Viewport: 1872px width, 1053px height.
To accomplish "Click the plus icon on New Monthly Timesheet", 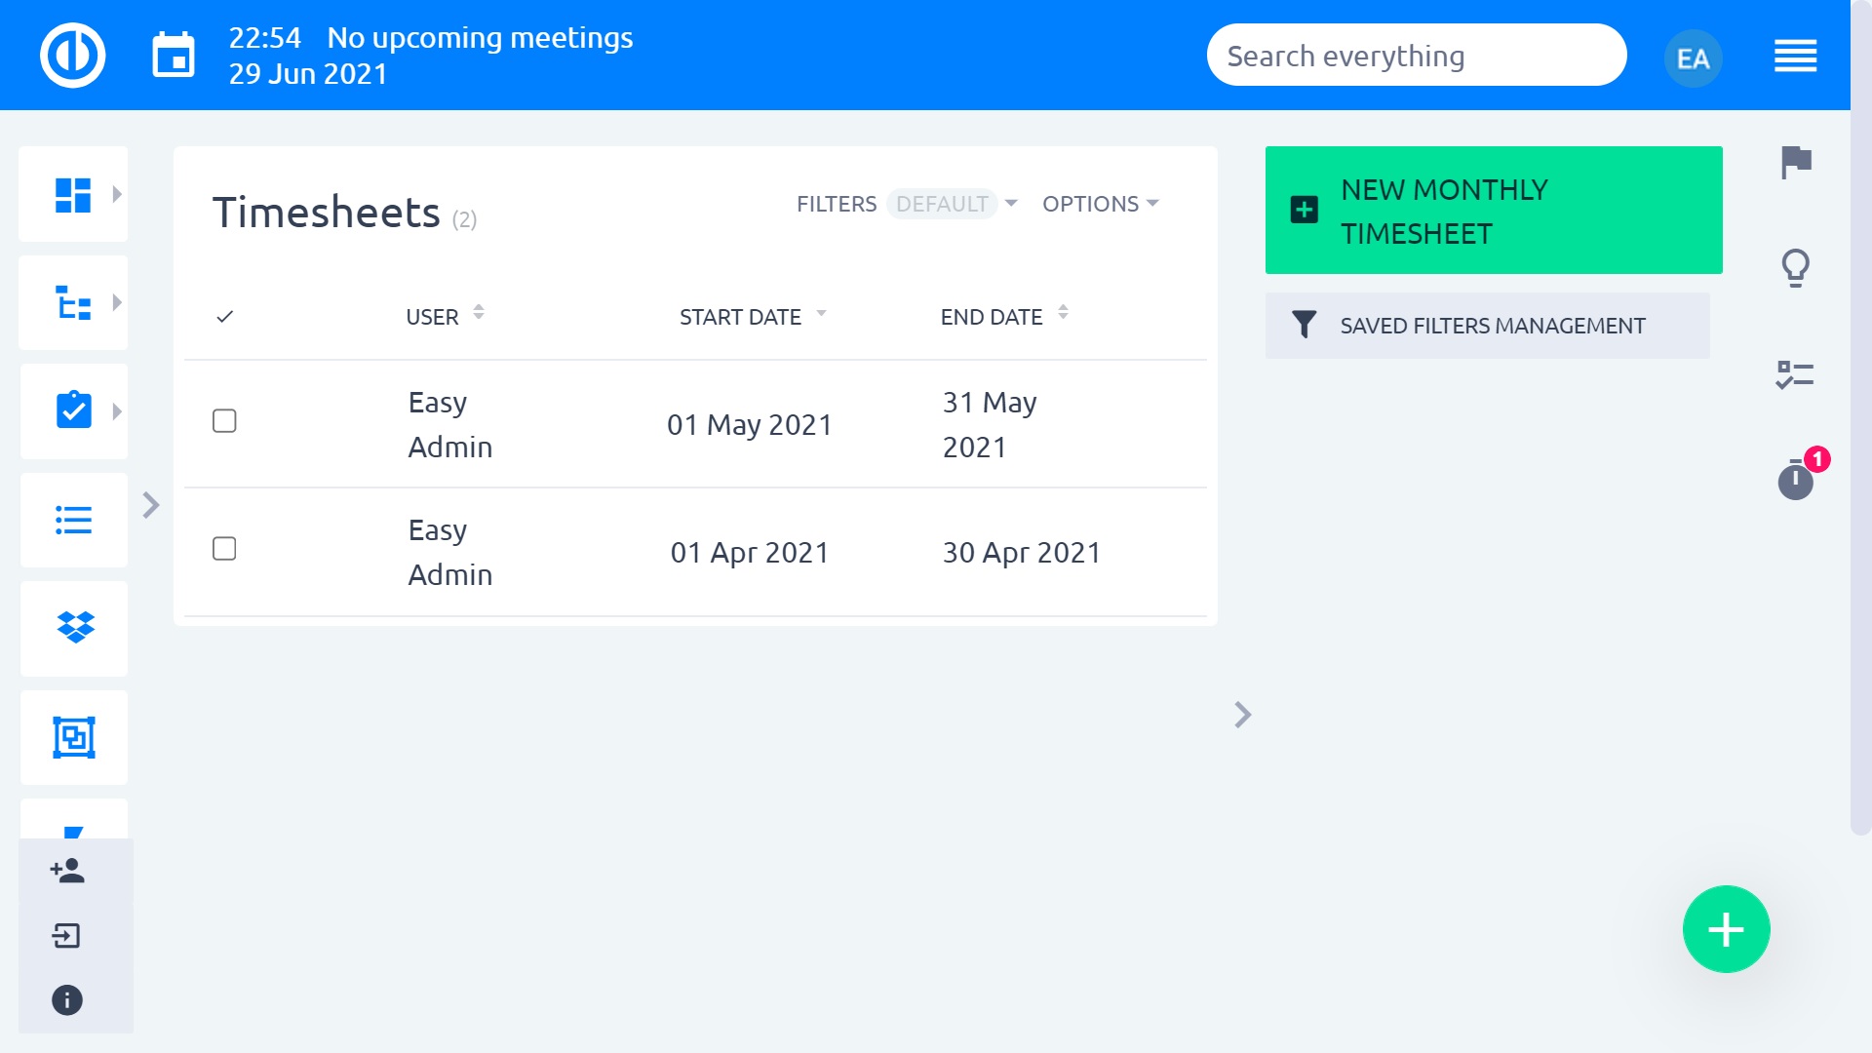I will point(1304,210).
